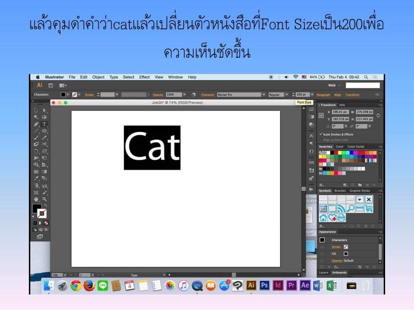
Task: Select the Artboard tool
Action: [36, 192]
